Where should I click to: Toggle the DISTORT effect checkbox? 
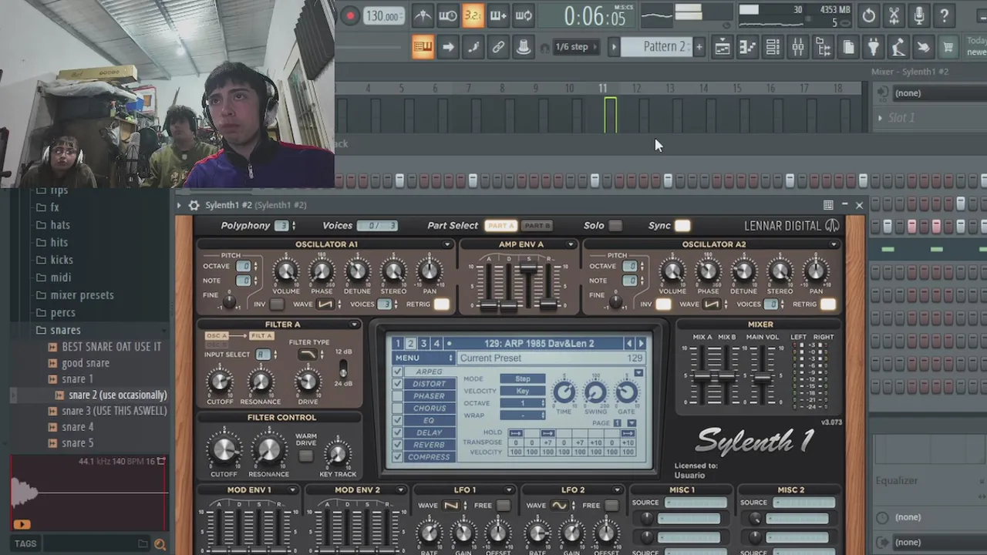[x=398, y=384]
